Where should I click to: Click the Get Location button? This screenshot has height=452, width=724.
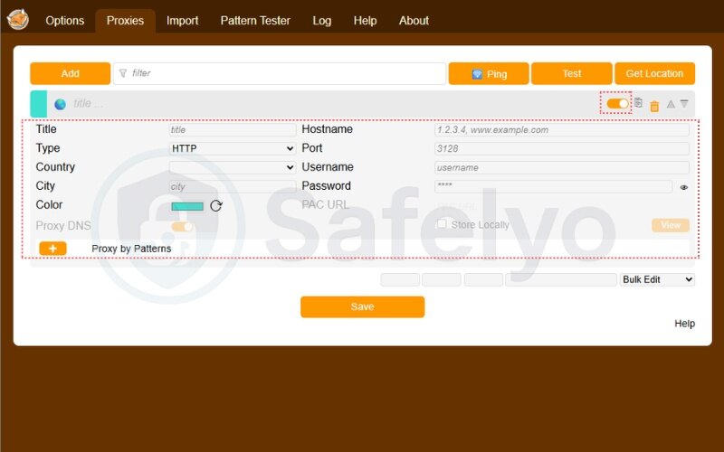(x=654, y=73)
